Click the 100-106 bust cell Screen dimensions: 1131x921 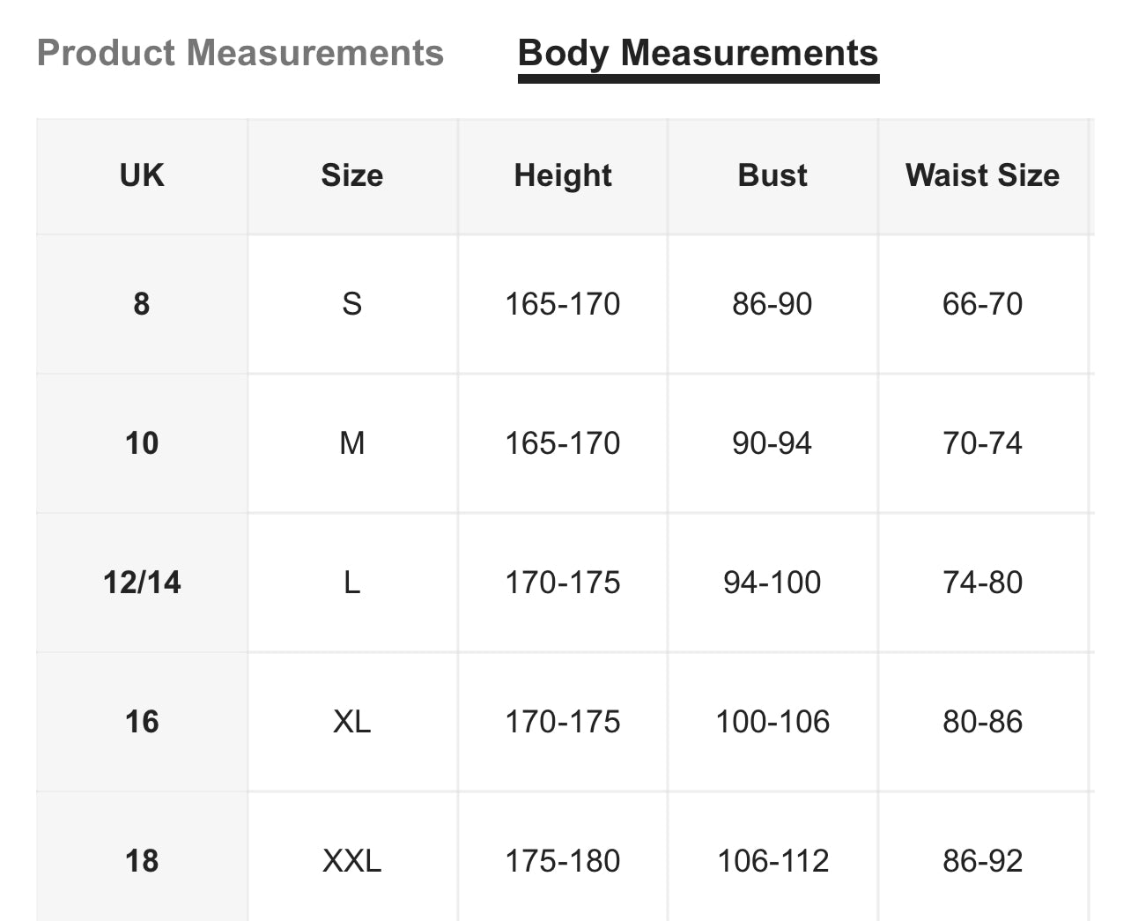coord(772,722)
